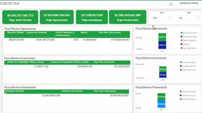Click Ventas de Propi... legend entry
202x113 pixels.
[188, 62]
